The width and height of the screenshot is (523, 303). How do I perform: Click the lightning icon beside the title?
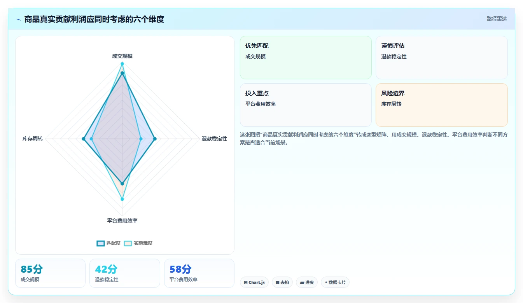click(18, 19)
